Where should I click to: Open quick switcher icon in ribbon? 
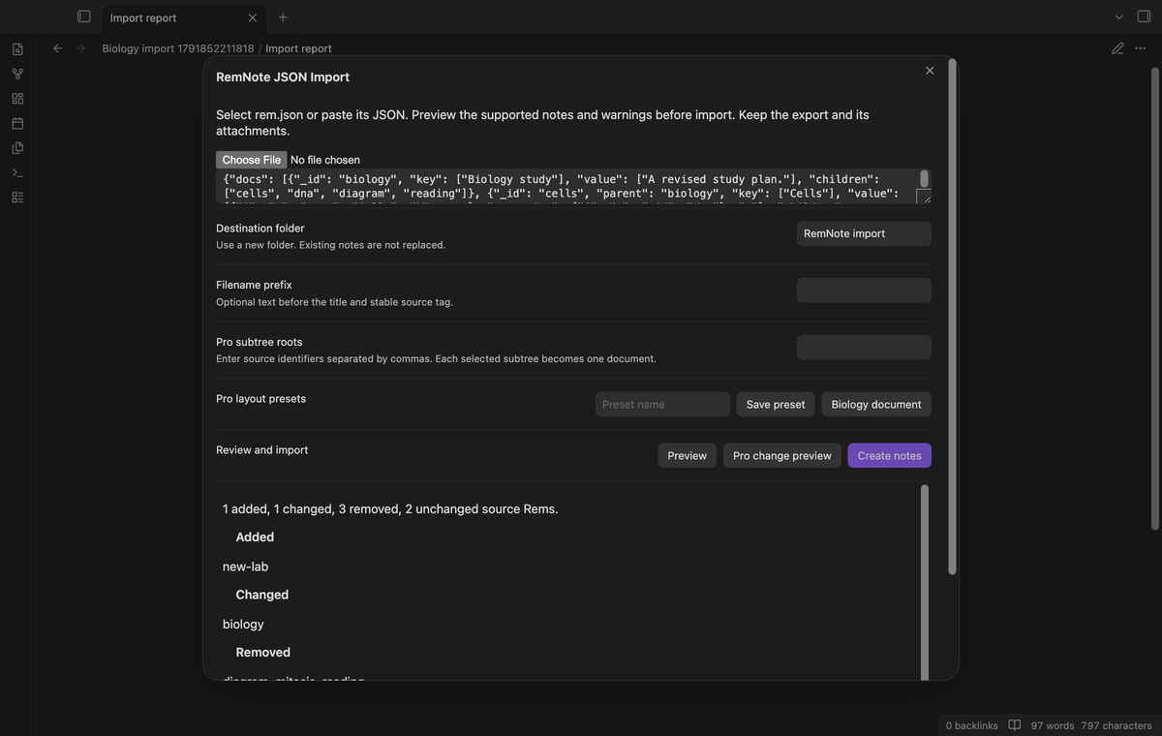pyautogui.click(x=17, y=48)
